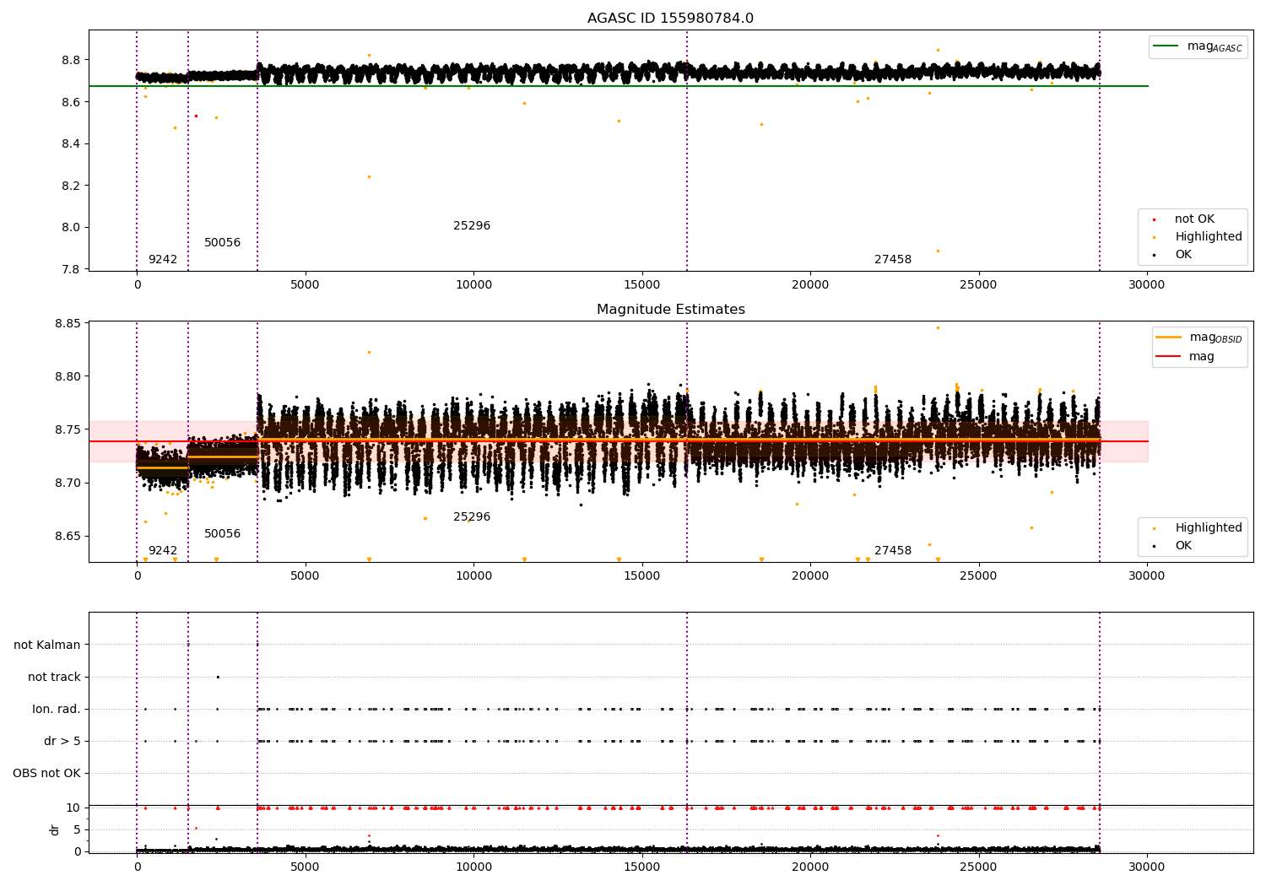Image resolution: width=1266 pixels, height=886 pixels.
Task: Click the 8.4 y-axis tick label
Action: tap(71, 144)
